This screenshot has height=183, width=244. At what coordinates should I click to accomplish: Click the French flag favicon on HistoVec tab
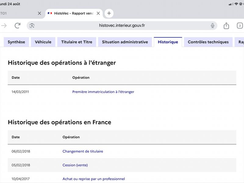pyautogui.click(x=50, y=13)
